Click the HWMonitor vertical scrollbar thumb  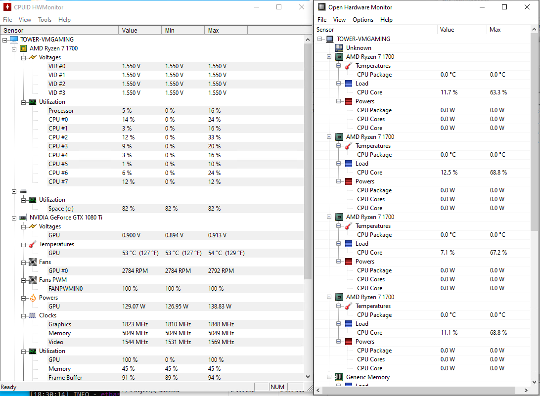coord(308,162)
